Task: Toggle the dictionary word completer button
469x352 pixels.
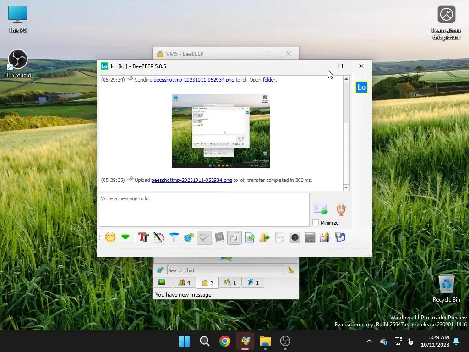Action: [219, 238]
